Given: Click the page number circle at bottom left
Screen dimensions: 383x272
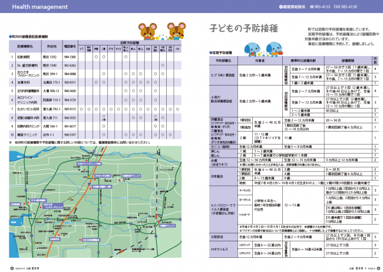Looking at the screenshot, I should pyautogui.click(x=12, y=268).
